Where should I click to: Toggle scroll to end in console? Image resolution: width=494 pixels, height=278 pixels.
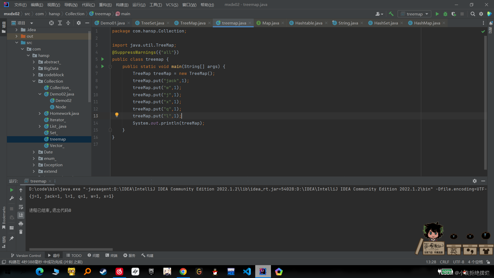coord(21,215)
